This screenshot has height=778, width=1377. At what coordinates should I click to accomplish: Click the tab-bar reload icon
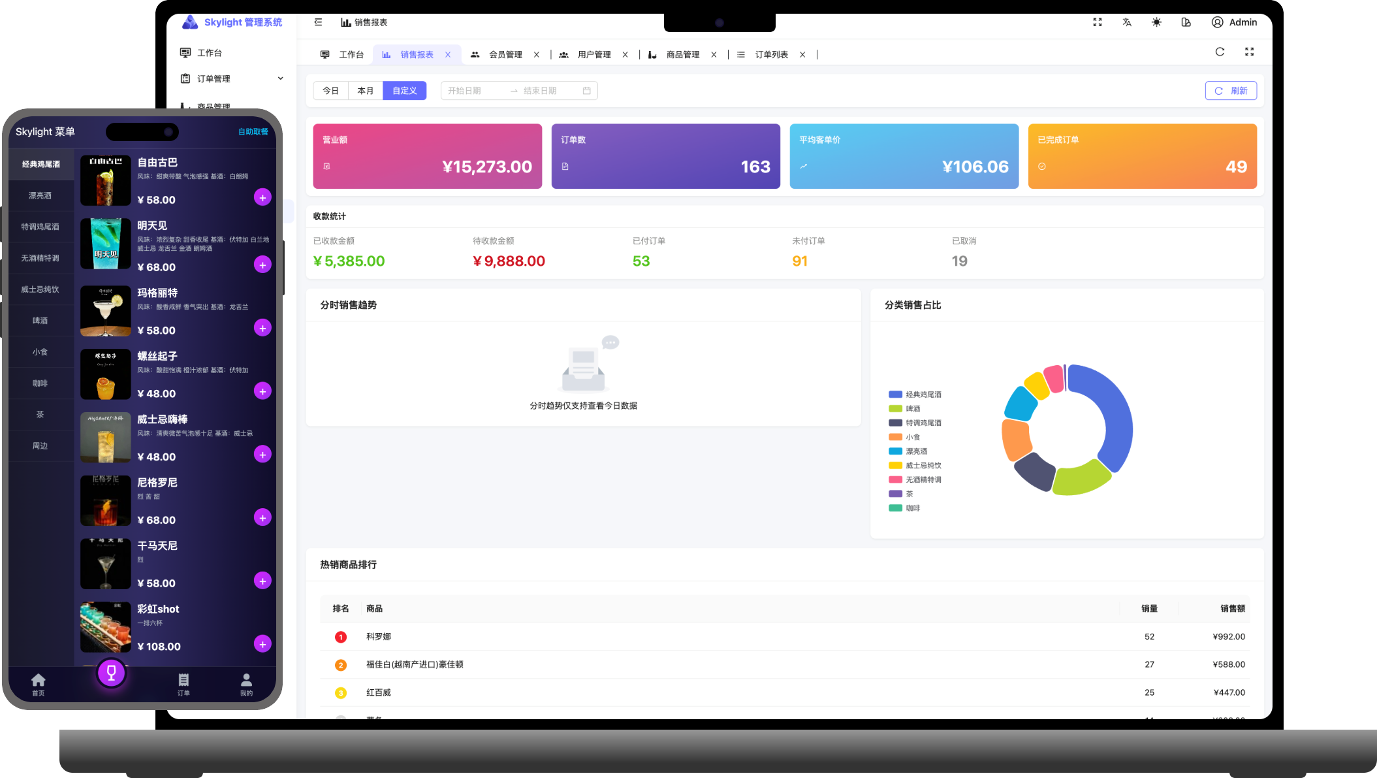coord(1220,52)
